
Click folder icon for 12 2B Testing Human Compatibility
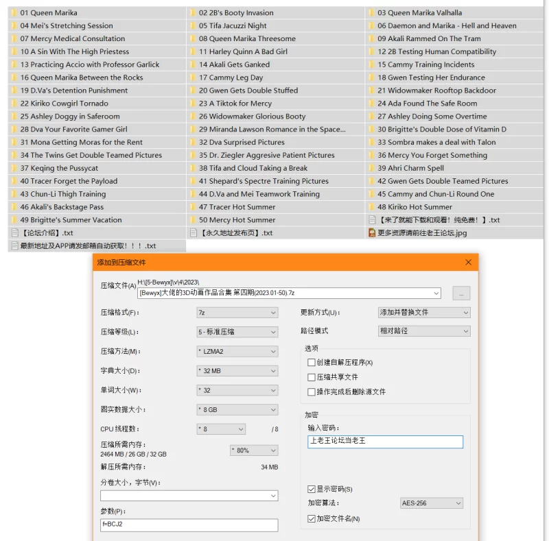pyautogui.click(x=372, y=52)
